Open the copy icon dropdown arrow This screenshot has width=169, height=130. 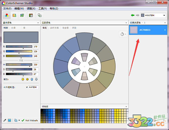[x=19, y=120]
